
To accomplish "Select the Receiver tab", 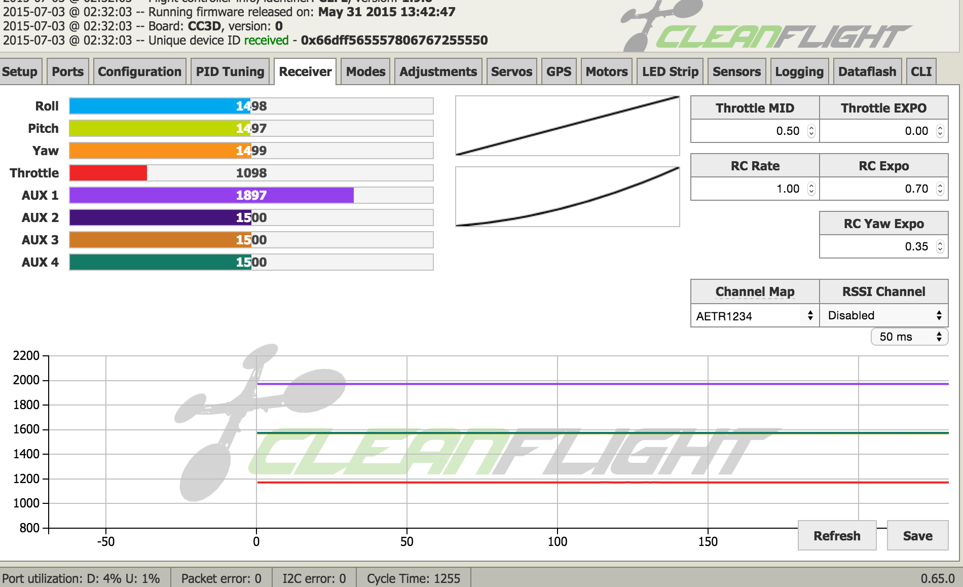I will (305, 71).
